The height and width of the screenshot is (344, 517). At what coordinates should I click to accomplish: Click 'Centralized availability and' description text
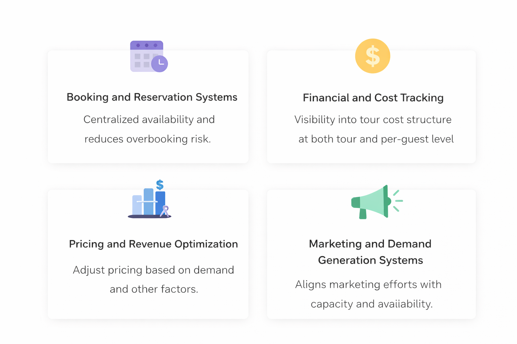(x=149, y=120)
